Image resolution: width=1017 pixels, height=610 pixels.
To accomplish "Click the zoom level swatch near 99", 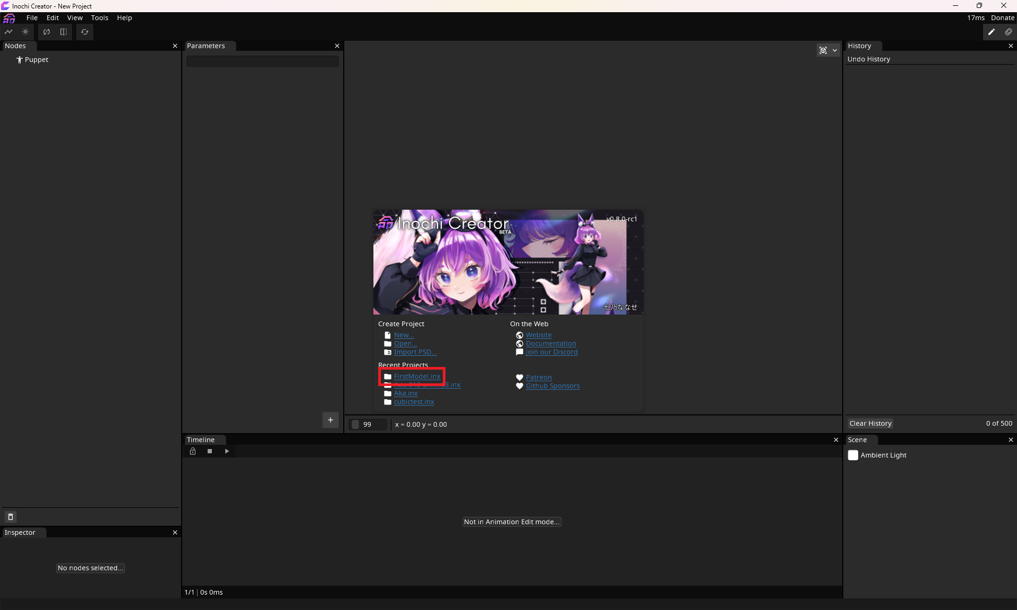I will tap(355, 425).
